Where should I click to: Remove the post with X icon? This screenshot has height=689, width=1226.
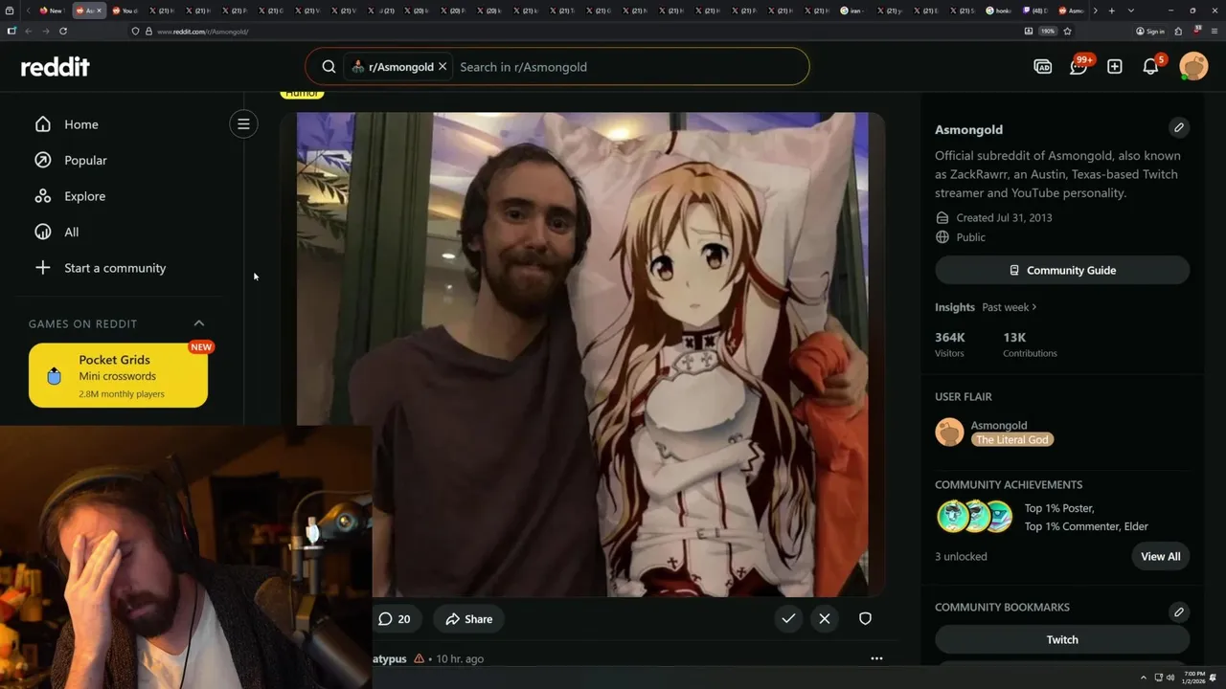point(825,618)
